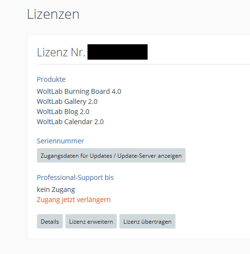Select Lizenz übertragen to transfer license
The image size is (250, 254).
pos(147,221)
